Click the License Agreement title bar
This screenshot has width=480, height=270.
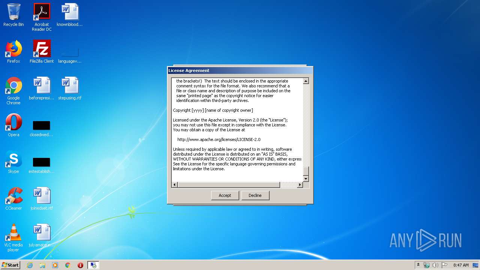click(240, 70)
